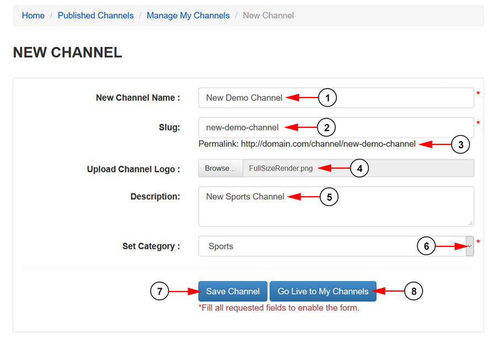Screen dimensions: 497x345
Task: Go to Published Channels breadcrumb
Action: click(x=96, y=15)
